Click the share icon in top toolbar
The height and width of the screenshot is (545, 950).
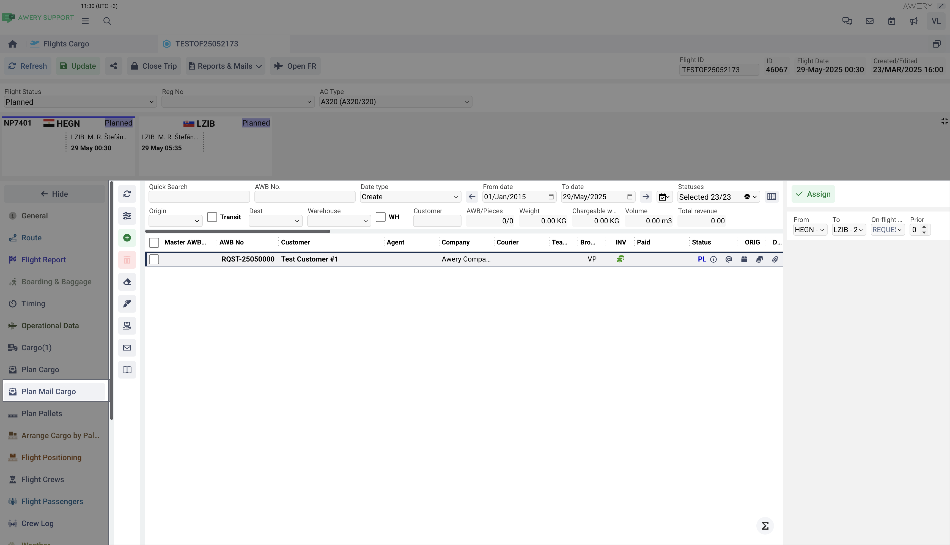(114, 66)
